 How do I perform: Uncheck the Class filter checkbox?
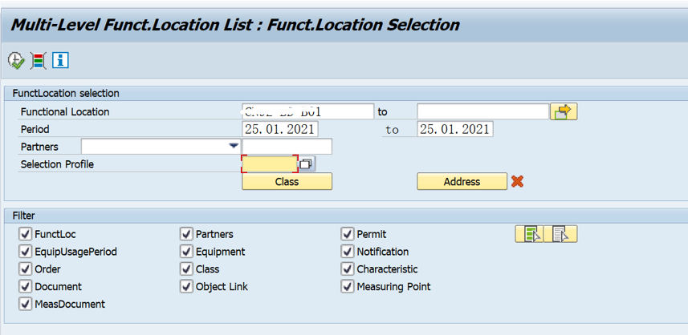(186, 268)
